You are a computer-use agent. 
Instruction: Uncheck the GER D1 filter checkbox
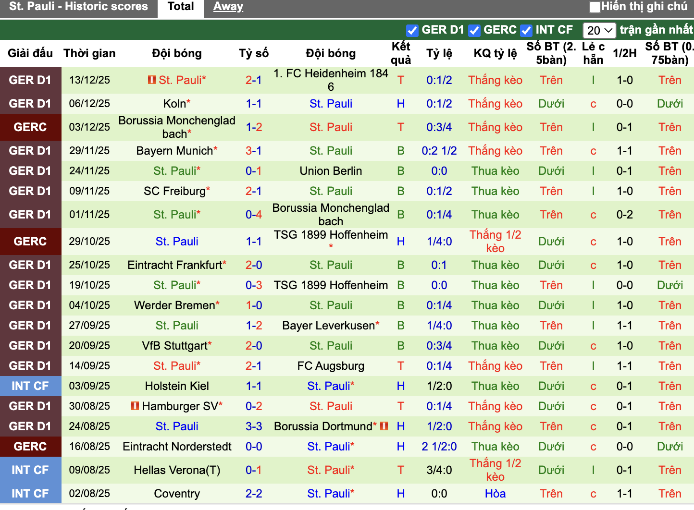[x=412, y=30]
